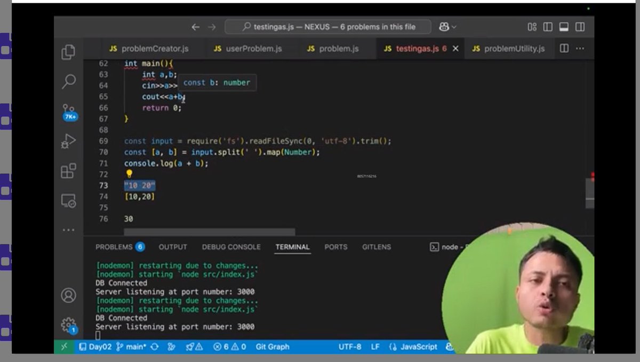Open the Accounts menu icon

point(68,295)
